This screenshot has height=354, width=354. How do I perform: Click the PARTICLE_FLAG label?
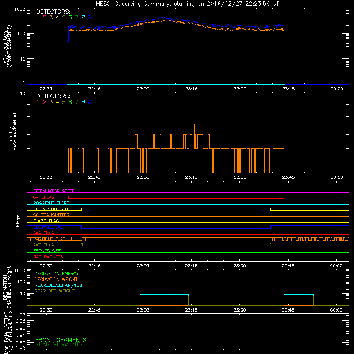50,239
